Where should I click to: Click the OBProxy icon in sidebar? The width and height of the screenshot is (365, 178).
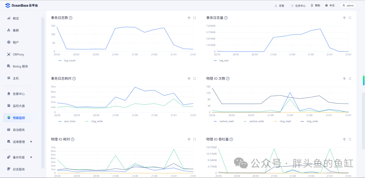coord(9,54)
